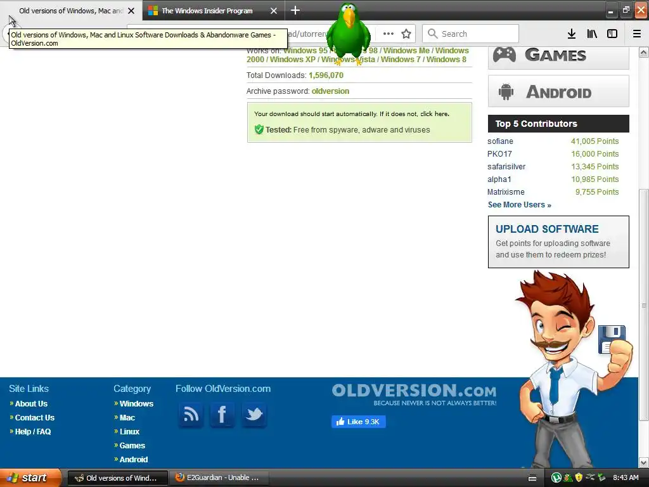This screenshot has height=487, width=649.
Task: Click the green parrot desktop mascot
Action: [x=348, y=34]
